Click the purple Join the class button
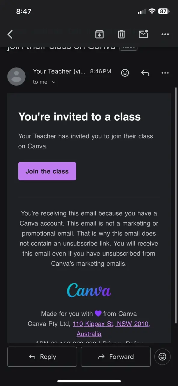This screenshot has height=386, width=178. [47, 171]
